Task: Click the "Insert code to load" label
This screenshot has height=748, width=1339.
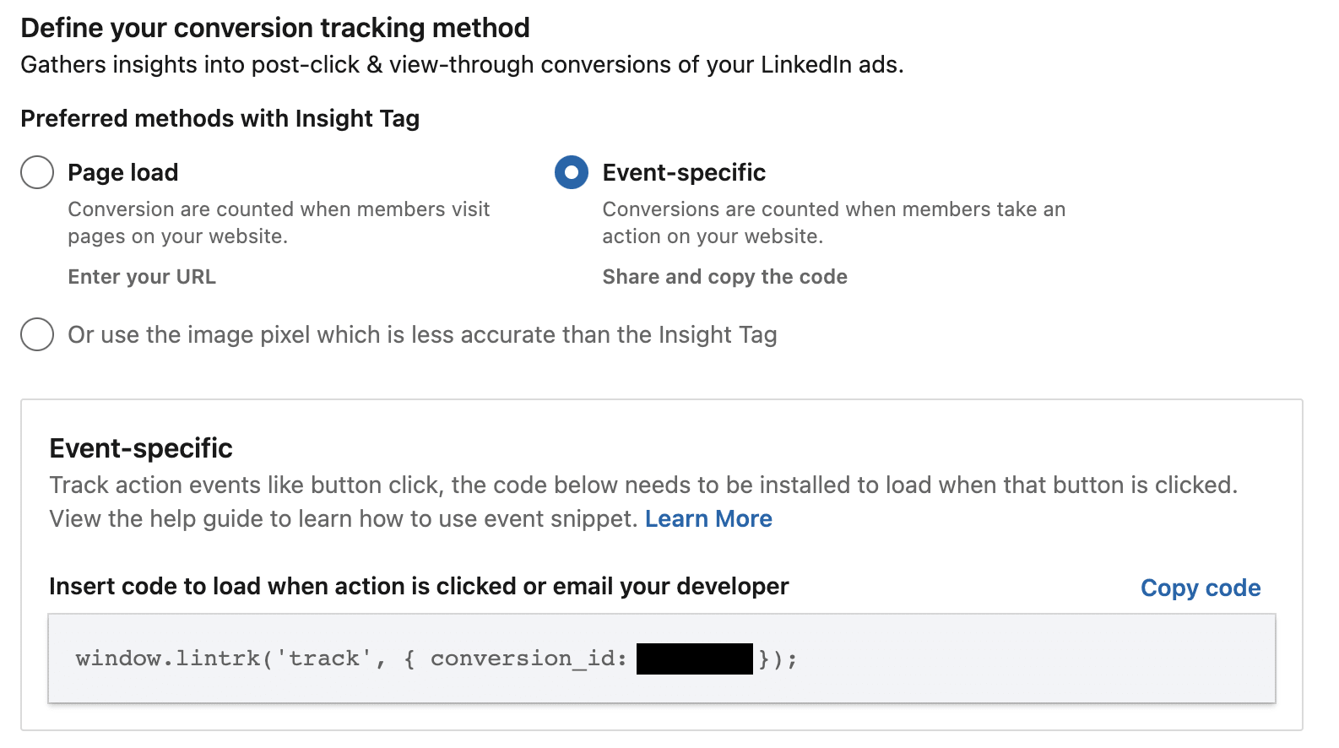Action: pos(419,586)
